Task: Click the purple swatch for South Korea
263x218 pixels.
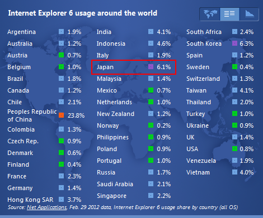Action: point(234,43)
